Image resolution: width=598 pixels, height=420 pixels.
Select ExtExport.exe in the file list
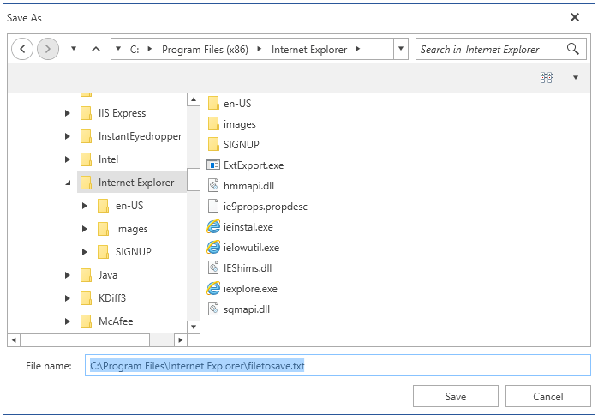(245, 165)
